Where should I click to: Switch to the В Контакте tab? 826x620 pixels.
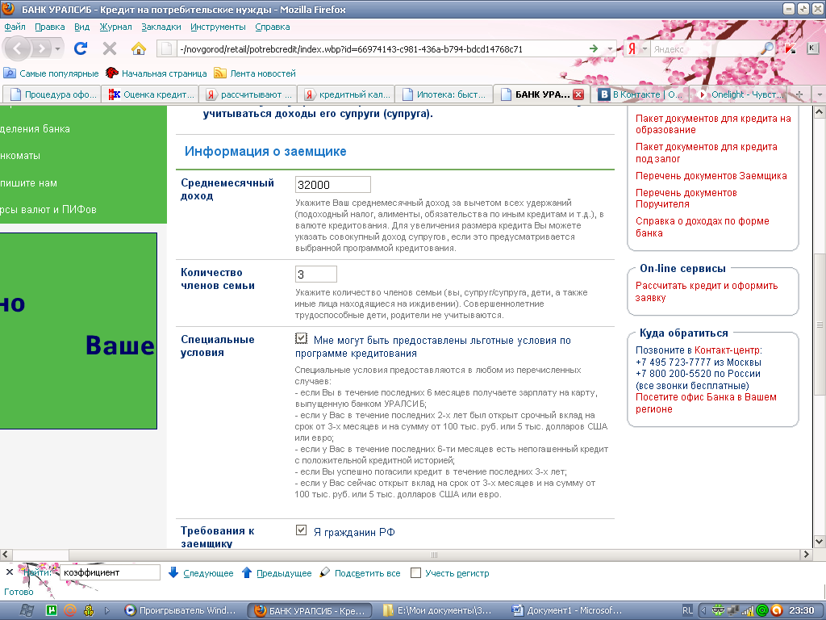tap(640, 94)
